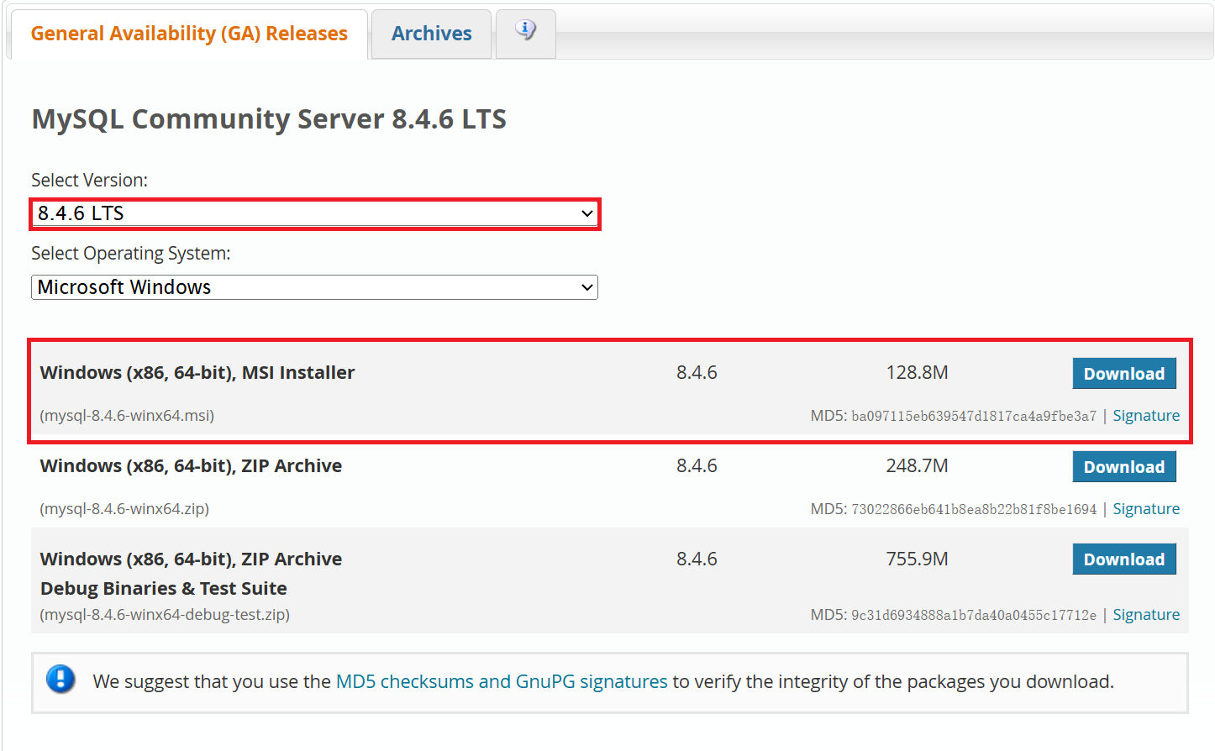Open the Signature link for Debug Binaries package
Screen dimensions: 1215x751
tap(1146, 614)
